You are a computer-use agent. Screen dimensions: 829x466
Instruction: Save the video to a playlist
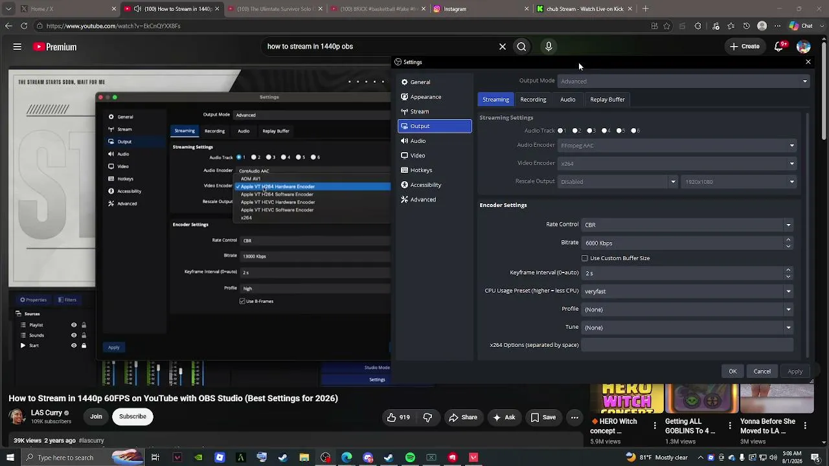(x=543, y=417)
